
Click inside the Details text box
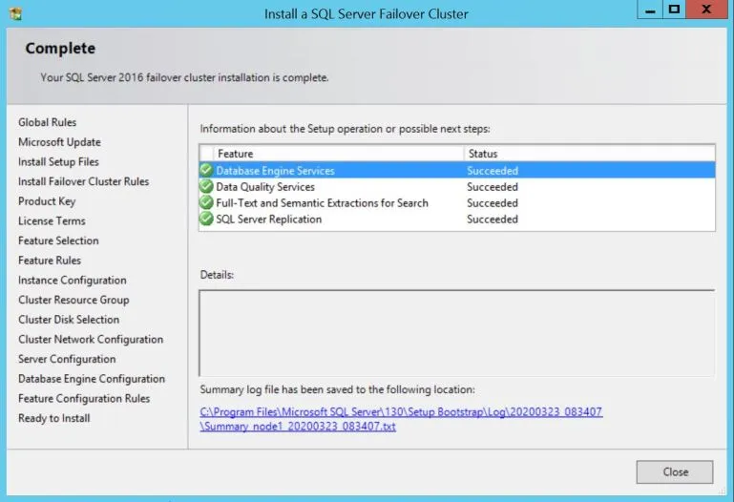pyautogui.click(x=457, y=333)
